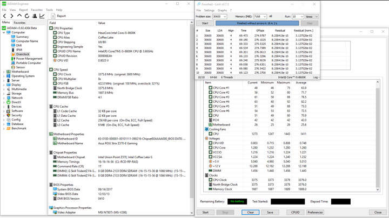Open the Graphs menu in LinX

click(222, 10)
